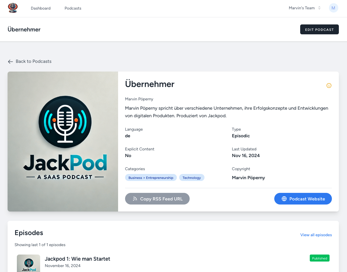Image resolution: width=347 pixels, height=272 pixels.
Task: Open the JackPod podcast cover artwork
Action: point(63,141)
